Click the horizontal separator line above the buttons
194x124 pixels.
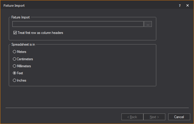coord(97,108)
